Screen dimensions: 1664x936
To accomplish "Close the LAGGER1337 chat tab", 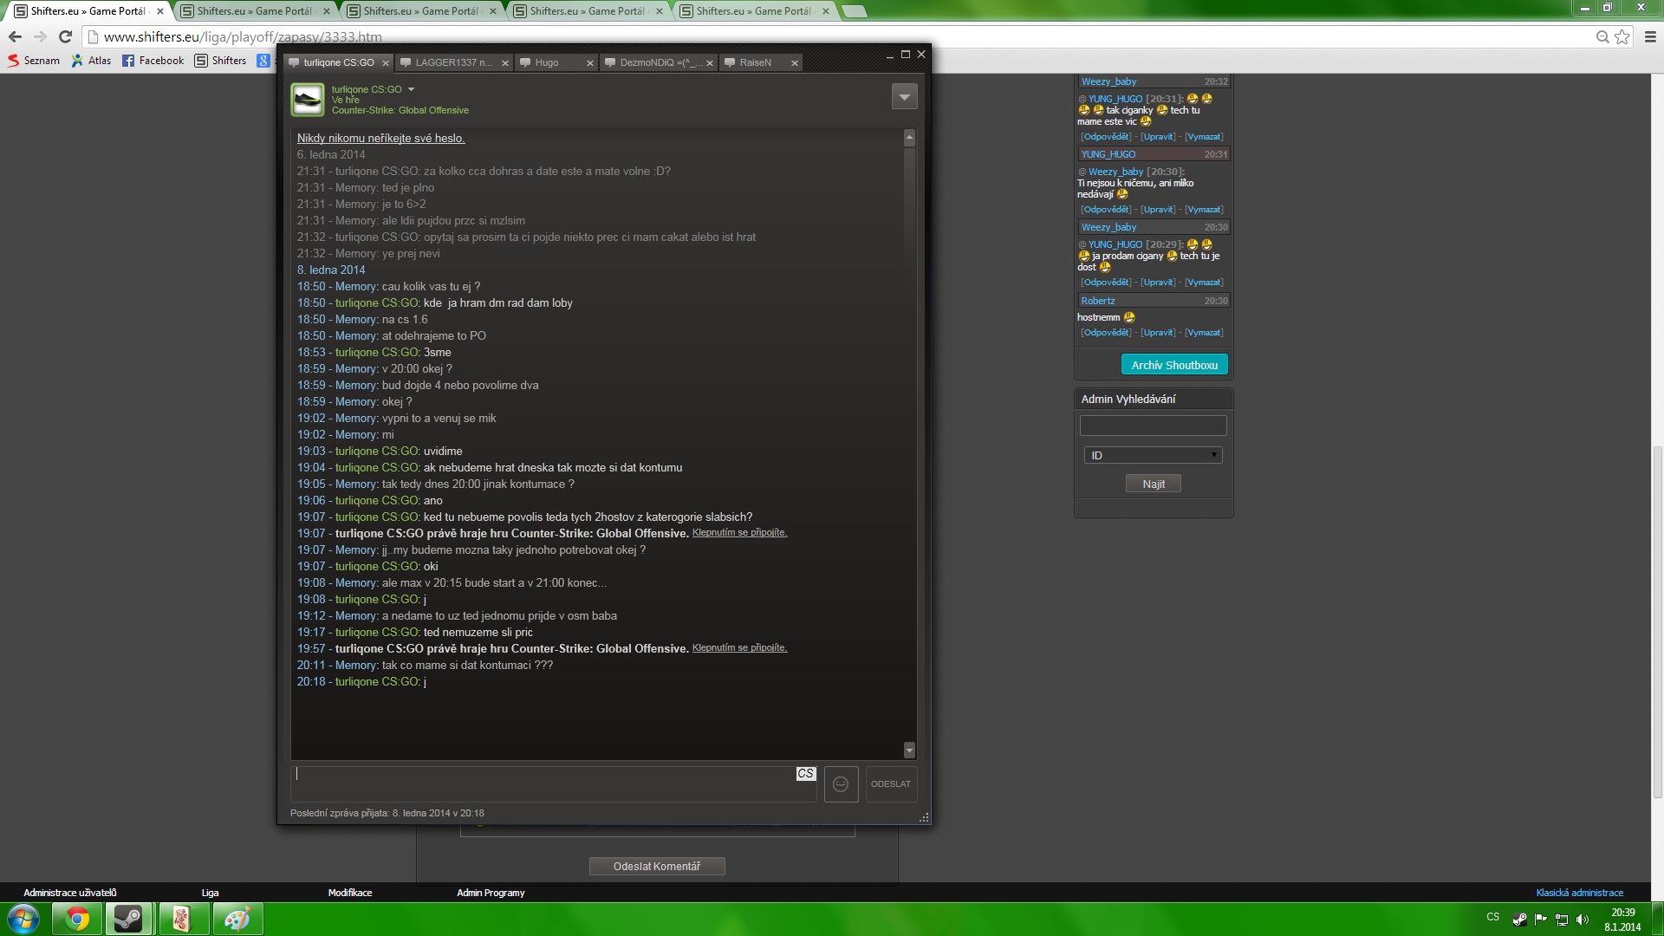I will [x=505, y=63].
